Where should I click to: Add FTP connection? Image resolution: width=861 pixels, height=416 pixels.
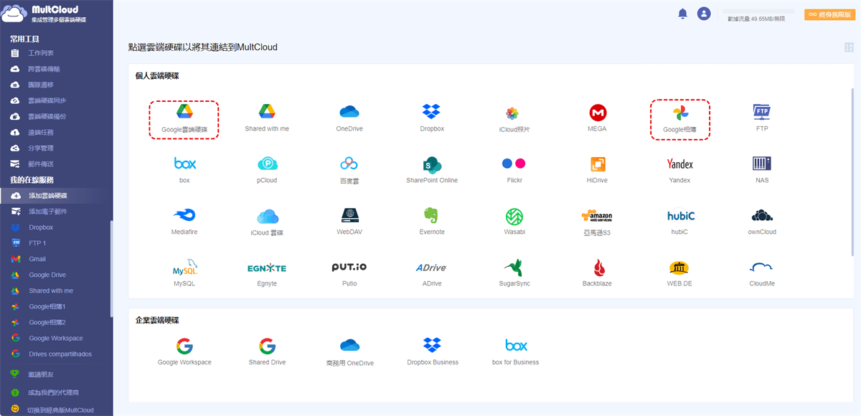pyautogui.click(x=762, y=118)
